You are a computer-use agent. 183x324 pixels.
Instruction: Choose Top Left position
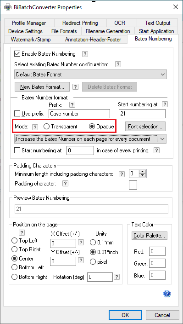point(14,241)
